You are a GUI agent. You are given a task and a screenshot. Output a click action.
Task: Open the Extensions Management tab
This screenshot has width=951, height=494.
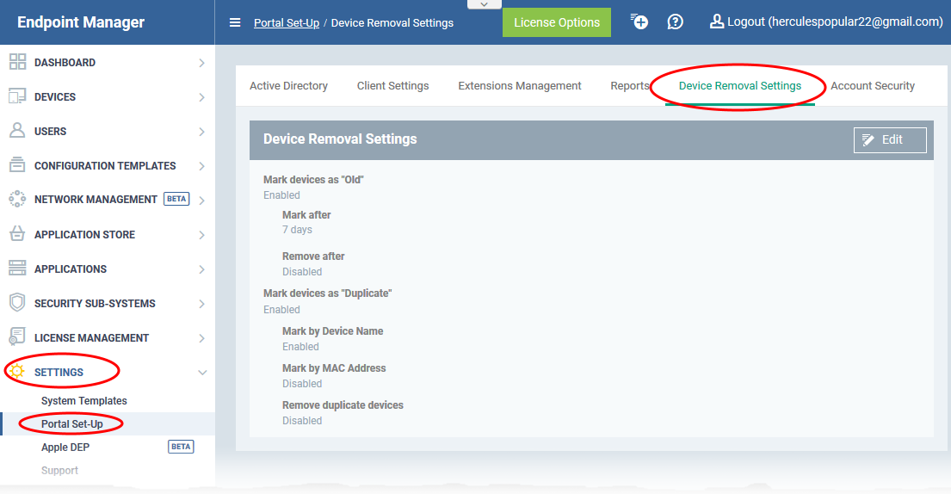520,86
